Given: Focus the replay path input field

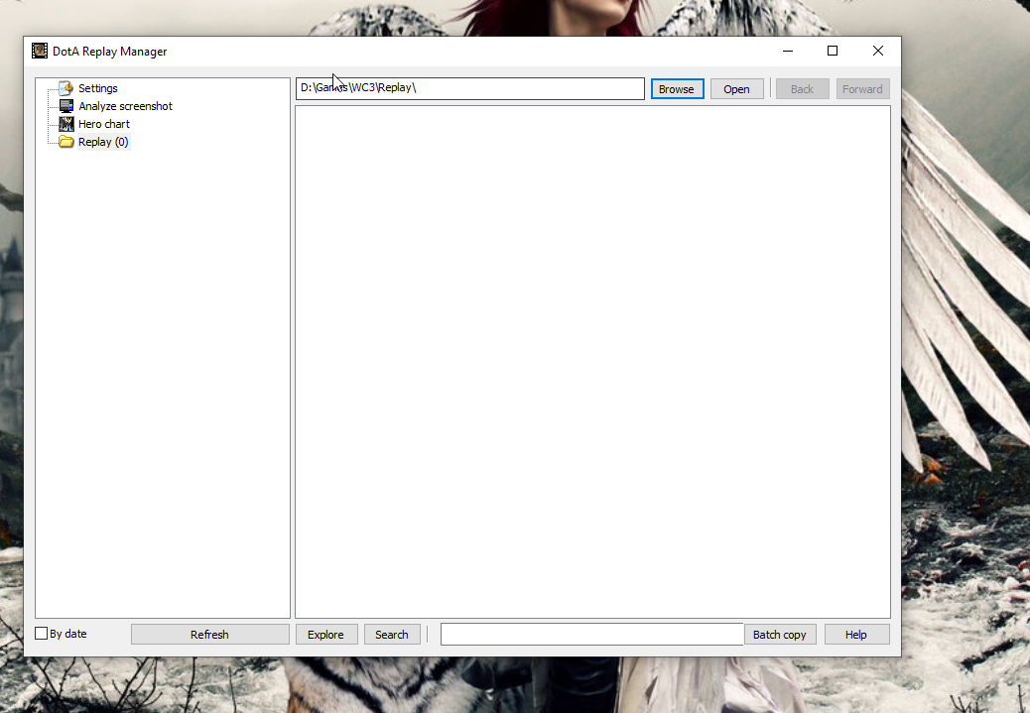Looking at the screenshot, I should pos(469,88).
